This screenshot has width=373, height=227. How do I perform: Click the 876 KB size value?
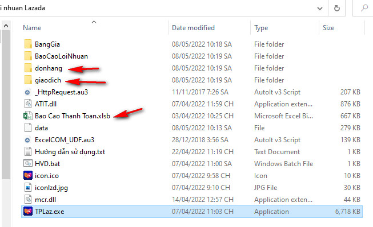click(350, 104)
